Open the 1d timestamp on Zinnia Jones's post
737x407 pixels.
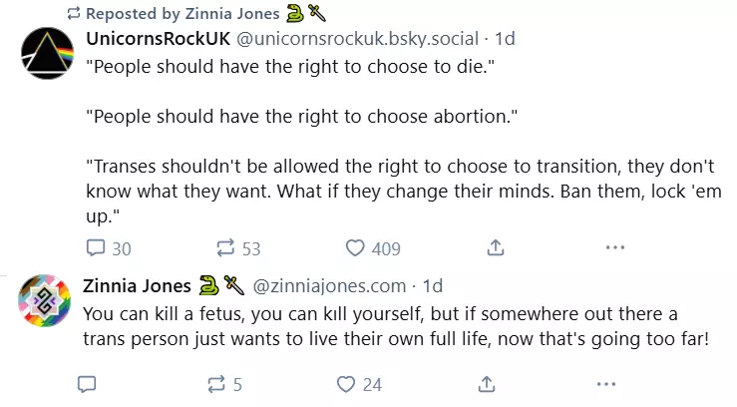click(x=433, y=286)
